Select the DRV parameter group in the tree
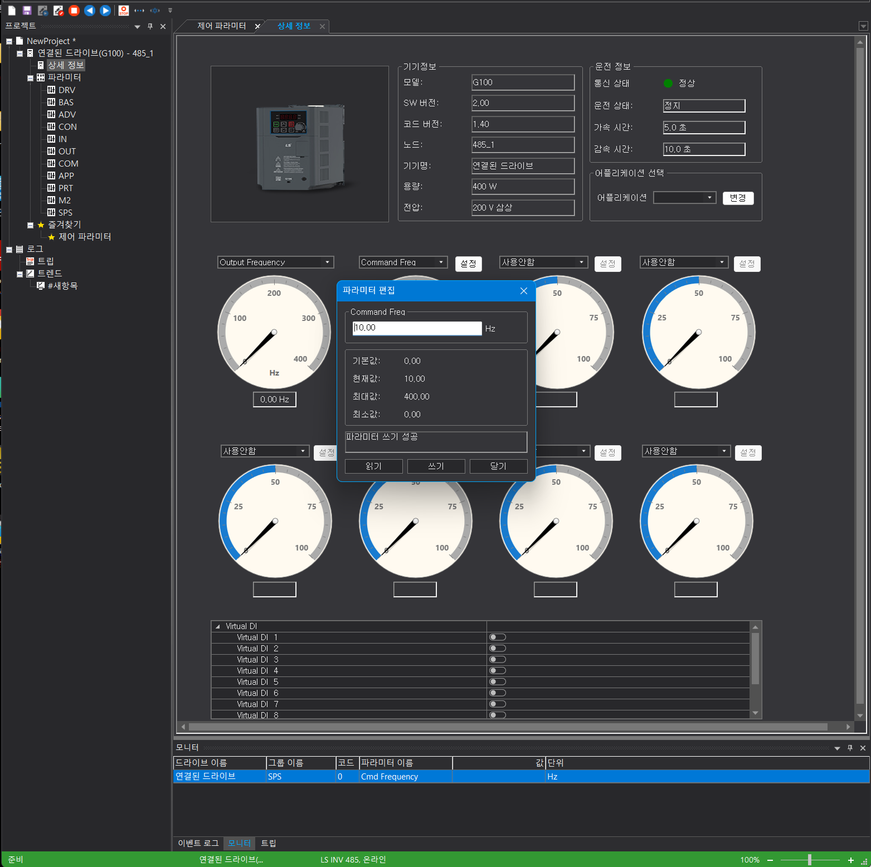 (x=66, y=90)
